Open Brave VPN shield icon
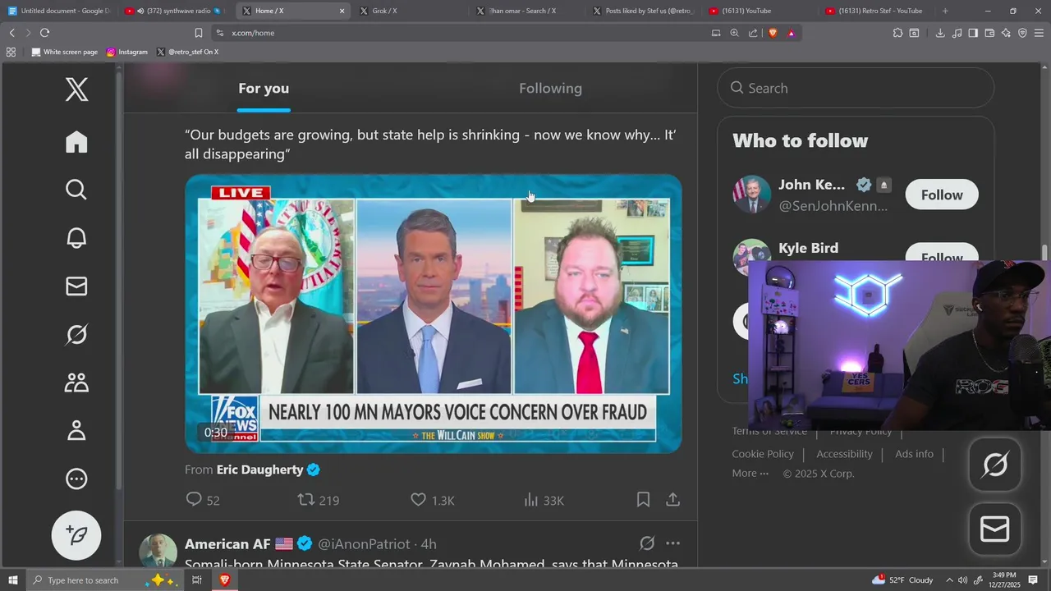The width and height of the screenshot is (1051, 591). [x=1022, y=33]
